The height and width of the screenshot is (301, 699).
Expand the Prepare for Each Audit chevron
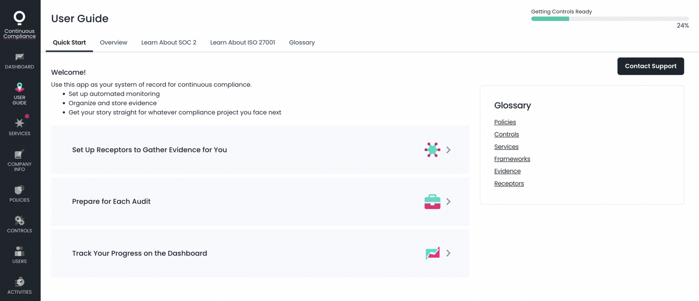coord(448,202)
